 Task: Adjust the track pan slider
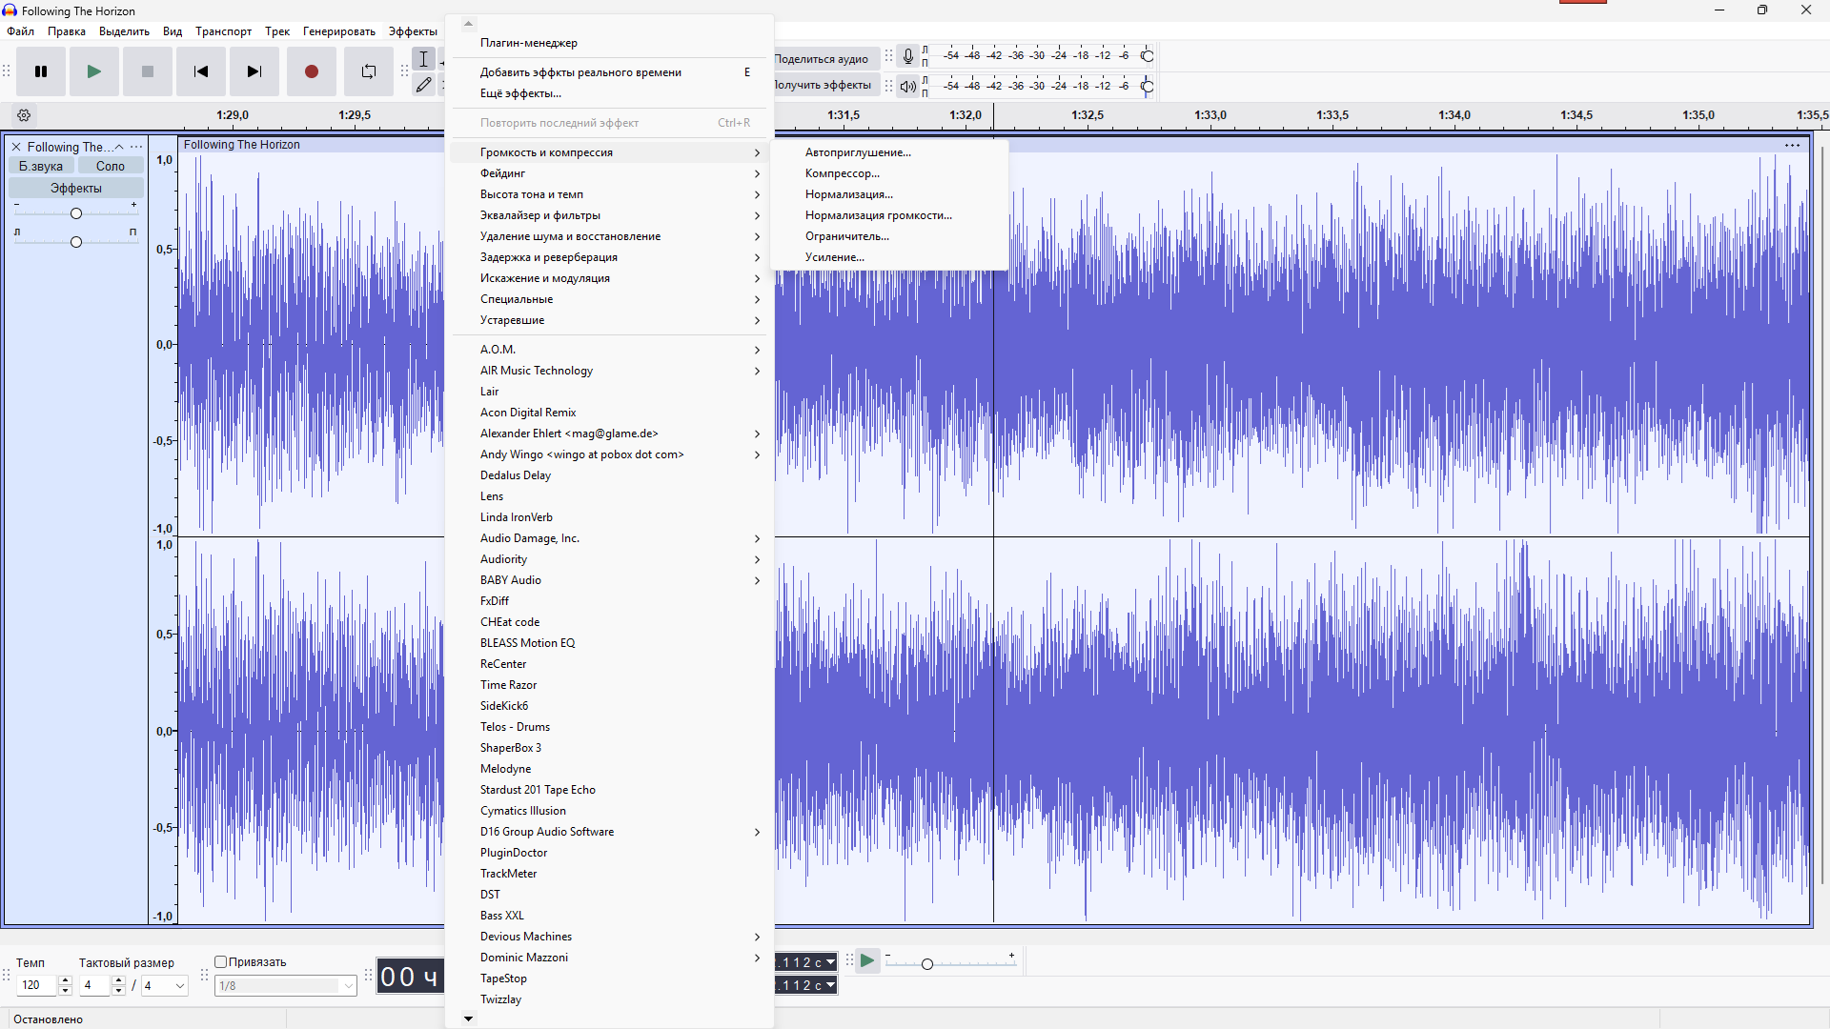pyautogui.click(x=76, y=242)
